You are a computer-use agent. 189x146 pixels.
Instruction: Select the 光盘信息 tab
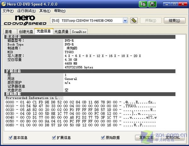44,31
